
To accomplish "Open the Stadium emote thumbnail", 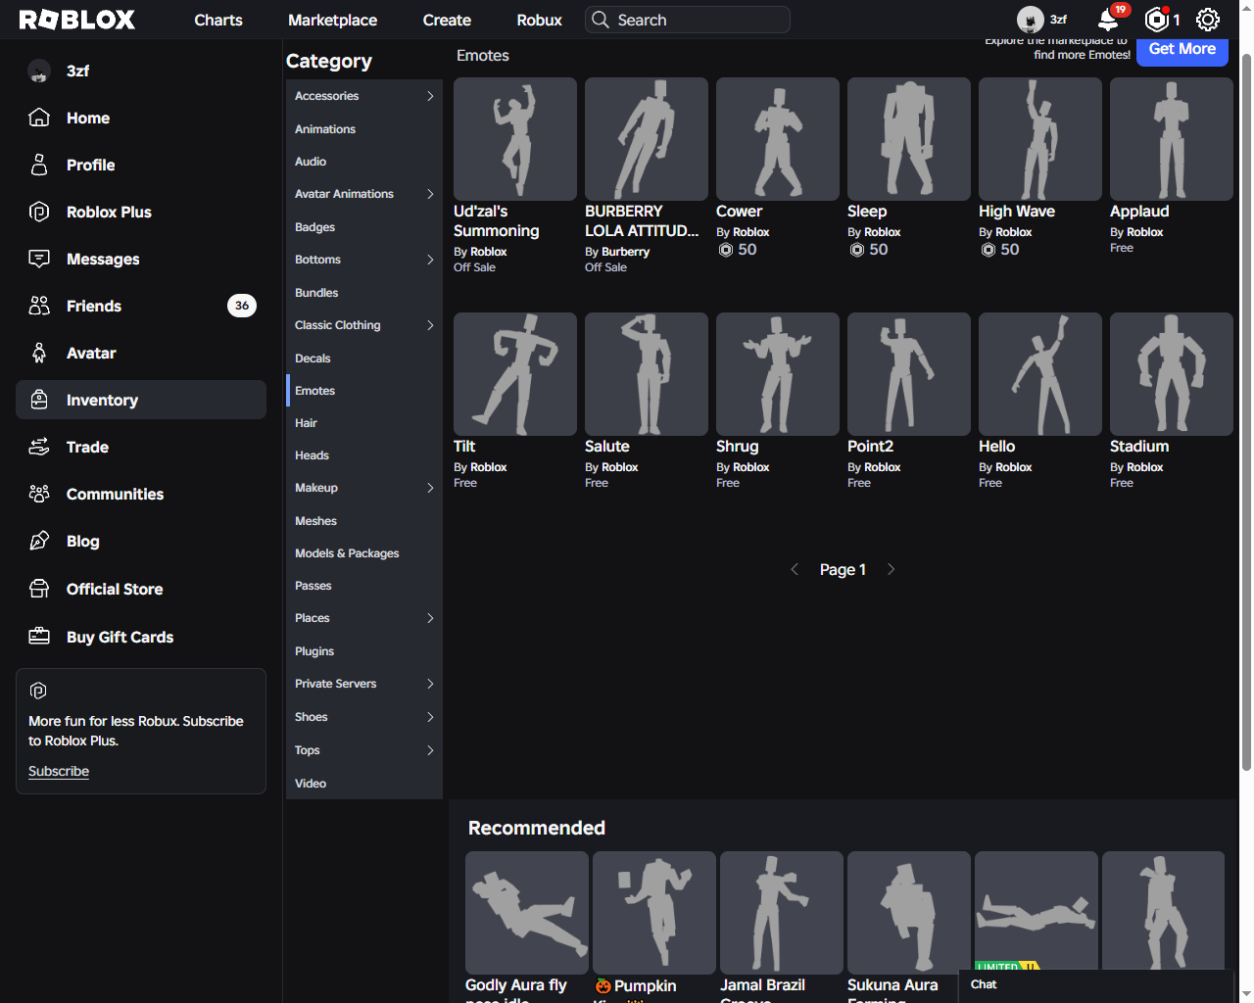I will point(1172,374).
